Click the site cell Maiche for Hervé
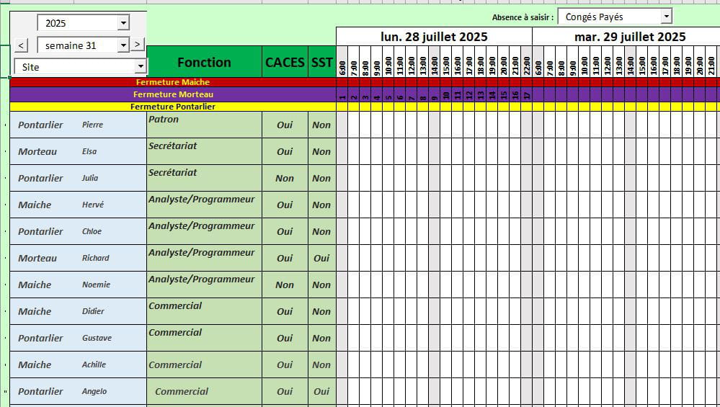The height and width of the screenshot is (407, 720). (35, 205)
